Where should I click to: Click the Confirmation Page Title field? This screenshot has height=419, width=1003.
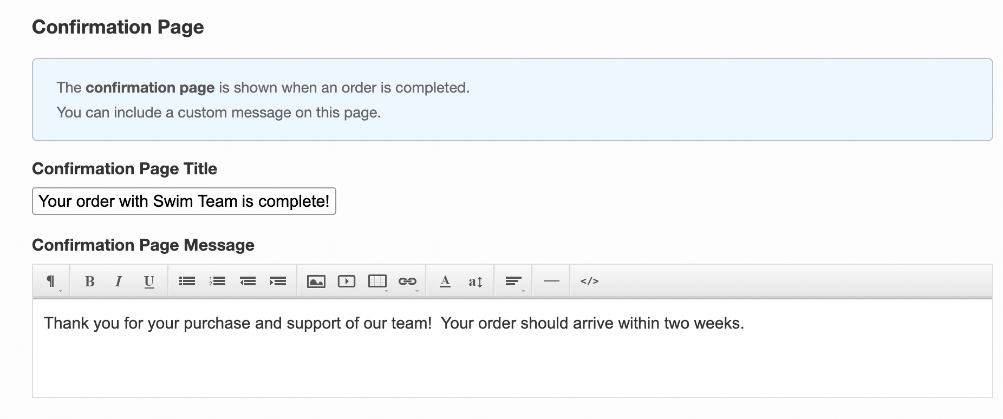click(184, 201)
